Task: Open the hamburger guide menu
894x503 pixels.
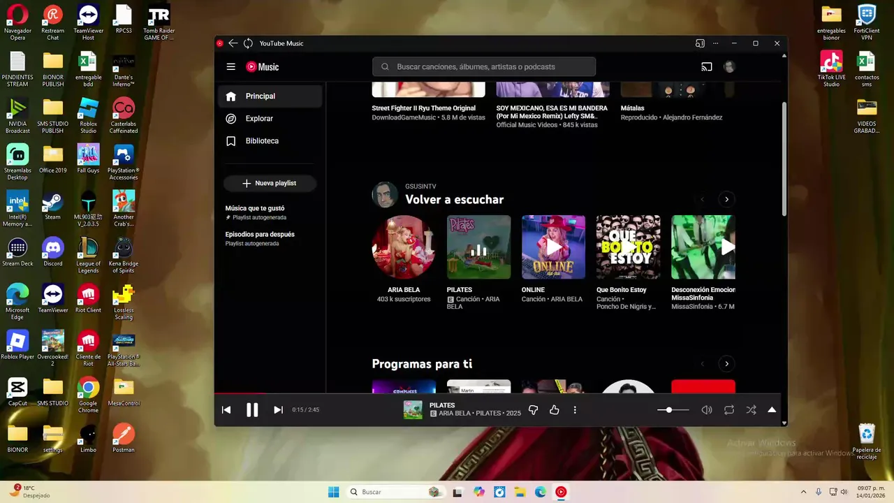Action: (x=230, y=67)
